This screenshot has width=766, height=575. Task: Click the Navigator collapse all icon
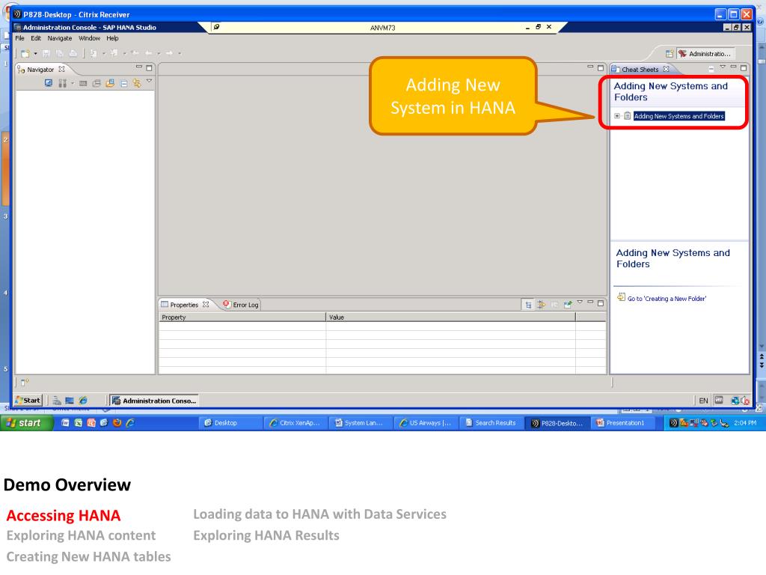click(x=124, y=84)
